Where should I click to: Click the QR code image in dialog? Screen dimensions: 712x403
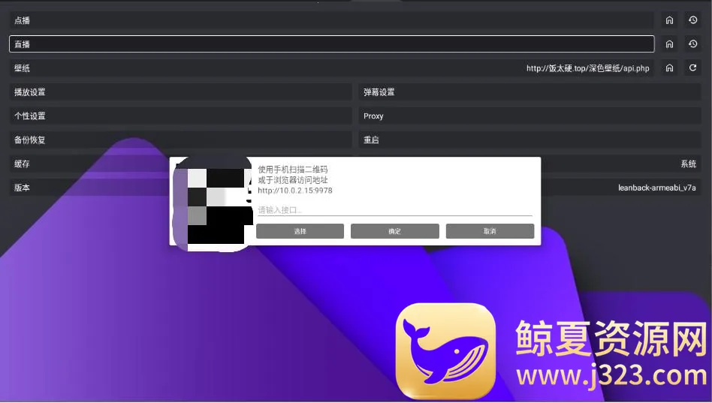point(213,203)
